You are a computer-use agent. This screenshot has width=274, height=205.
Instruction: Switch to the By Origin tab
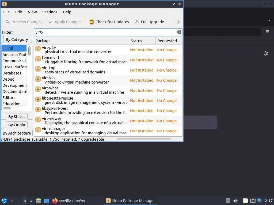pos(17,125)
